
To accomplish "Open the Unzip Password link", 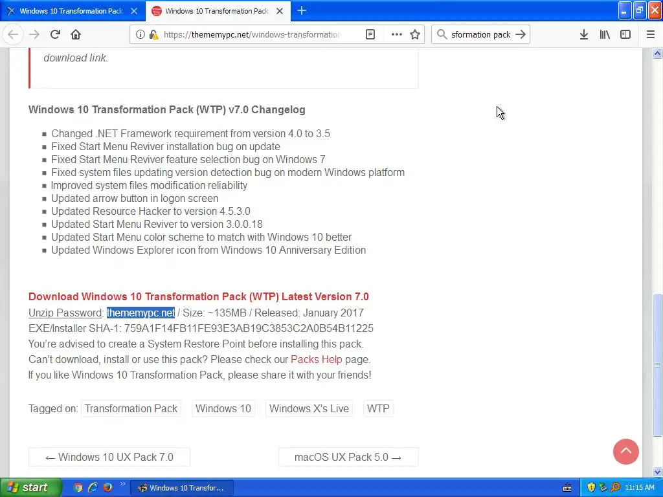I will 65,313.
